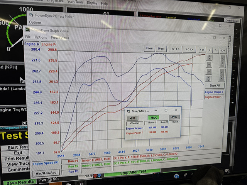This screenshot has width=247, height=185.
Task: Click the Run #2 header in Min/Max popup
Action: [x=164, y=122]
